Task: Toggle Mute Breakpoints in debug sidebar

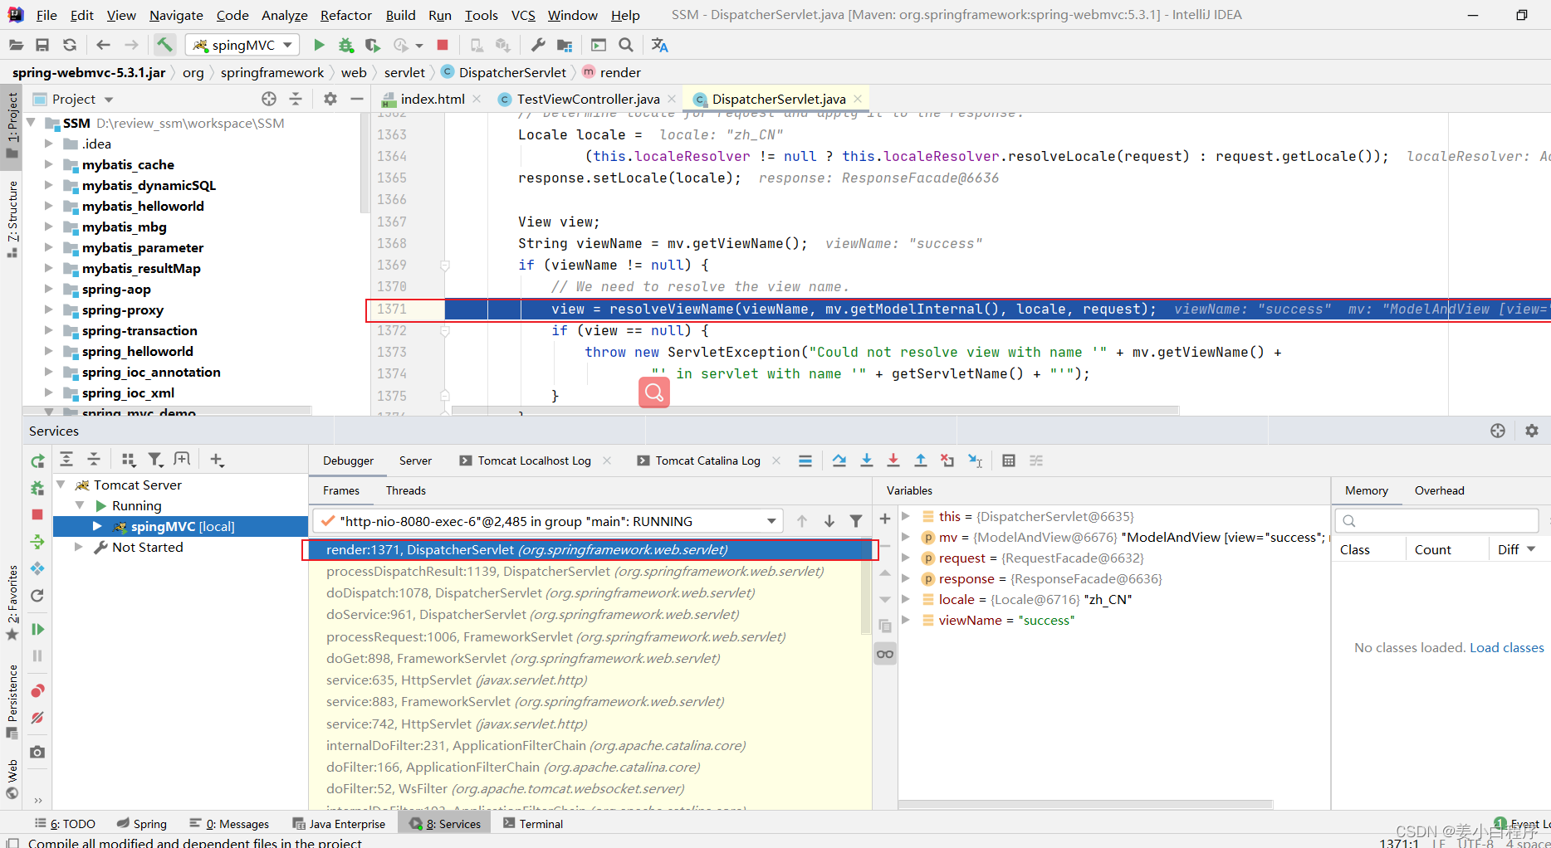Action: pos(37,718)
